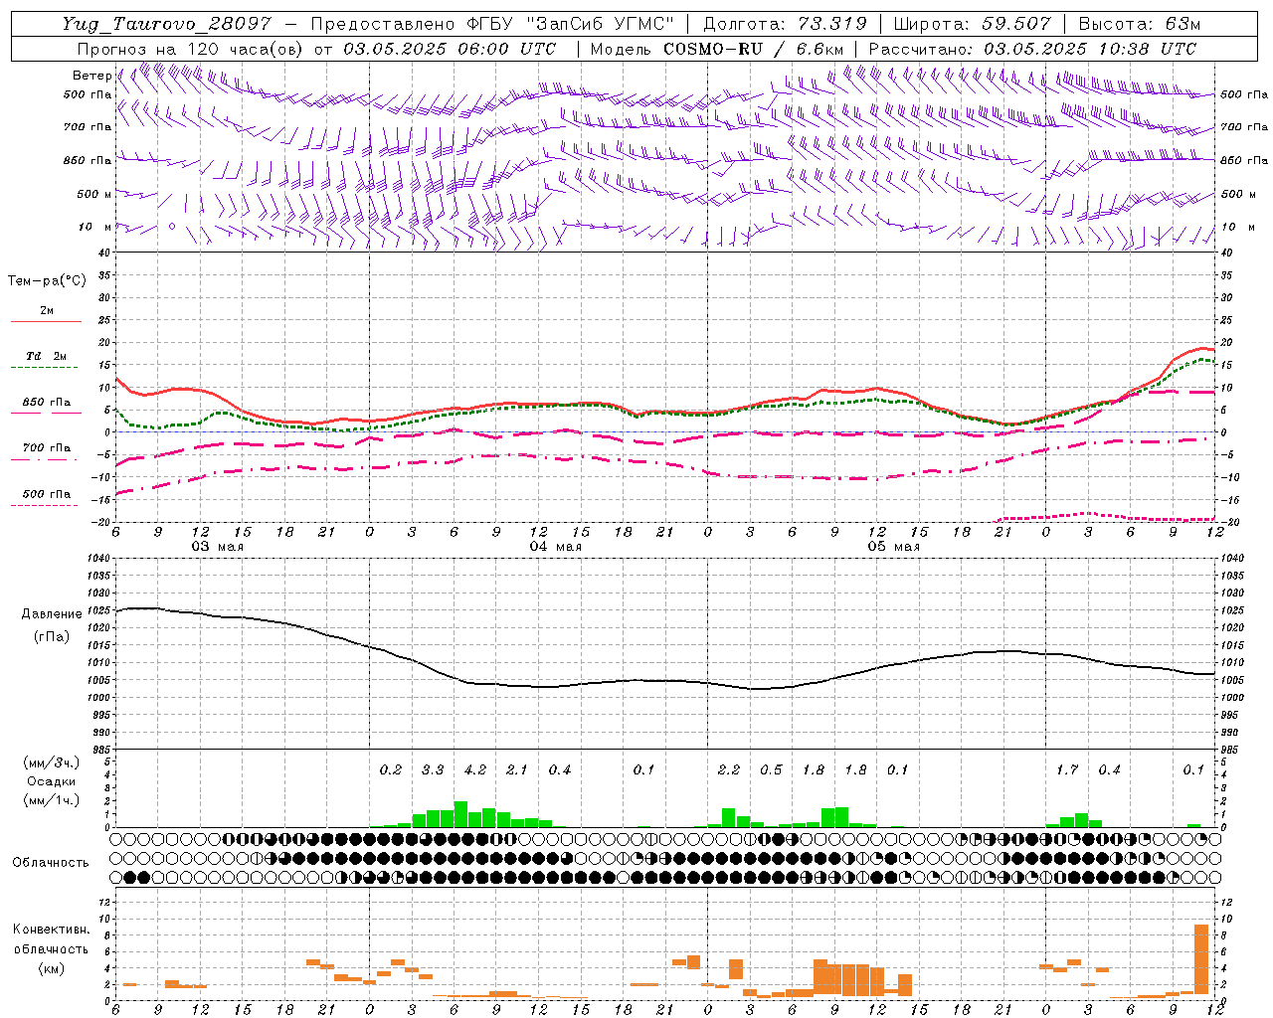
Task: Click the 3-hour precipitation value "0.5"
Action: (771, 769)
